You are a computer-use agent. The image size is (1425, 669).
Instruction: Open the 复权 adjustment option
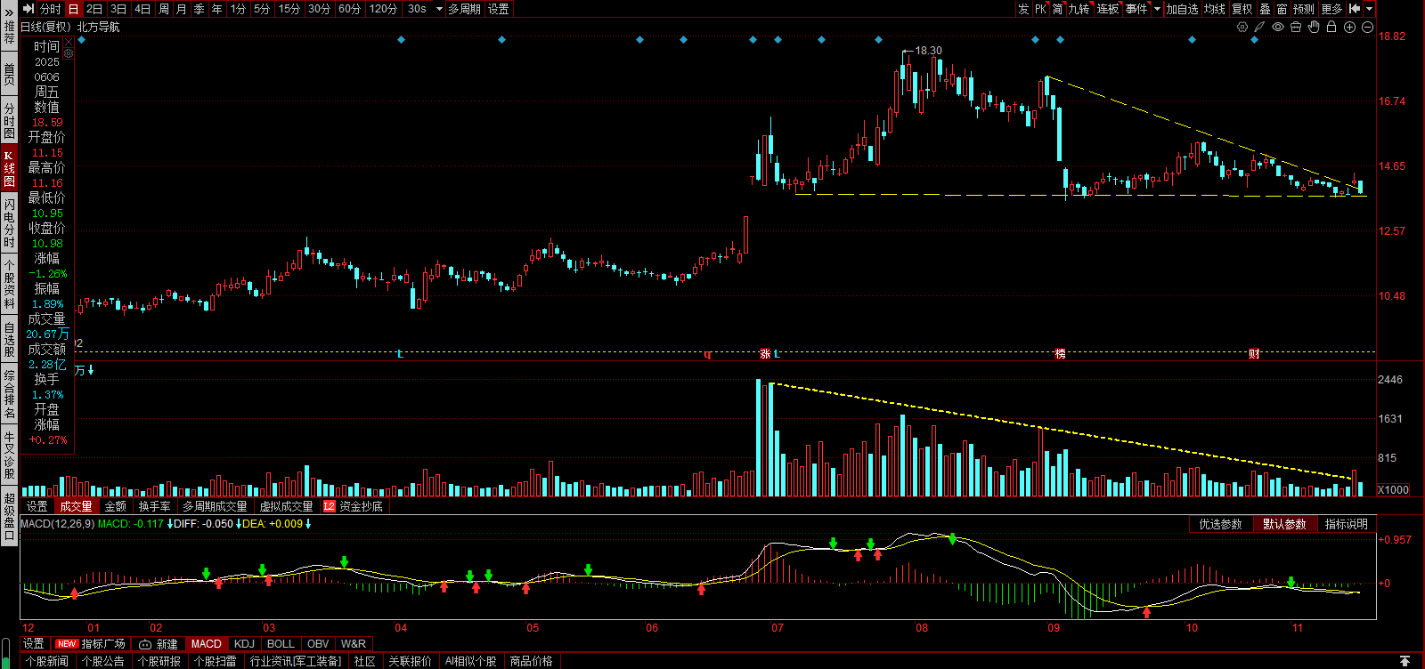click(x=1242, y=9)
